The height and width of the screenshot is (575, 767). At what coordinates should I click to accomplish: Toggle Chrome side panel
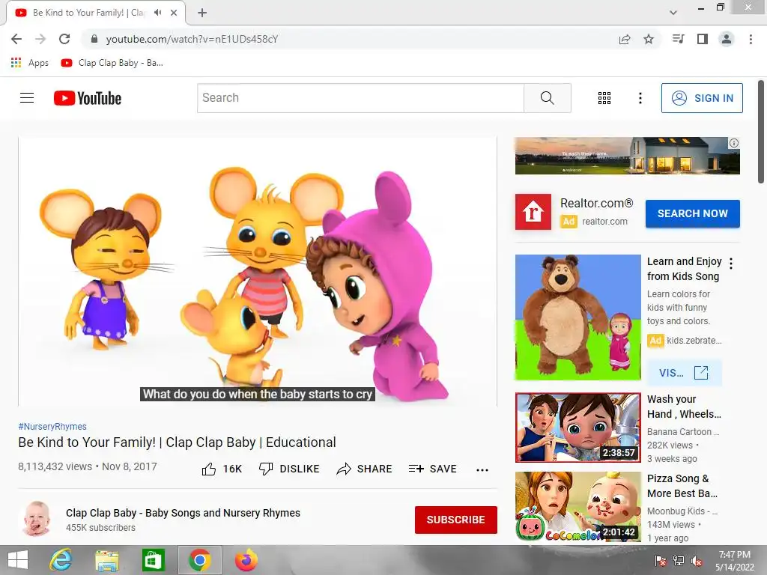703,39
